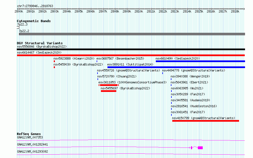Click the 2812k ruler position
Viewport: 253px width, 158px height.
click(163, 11)
